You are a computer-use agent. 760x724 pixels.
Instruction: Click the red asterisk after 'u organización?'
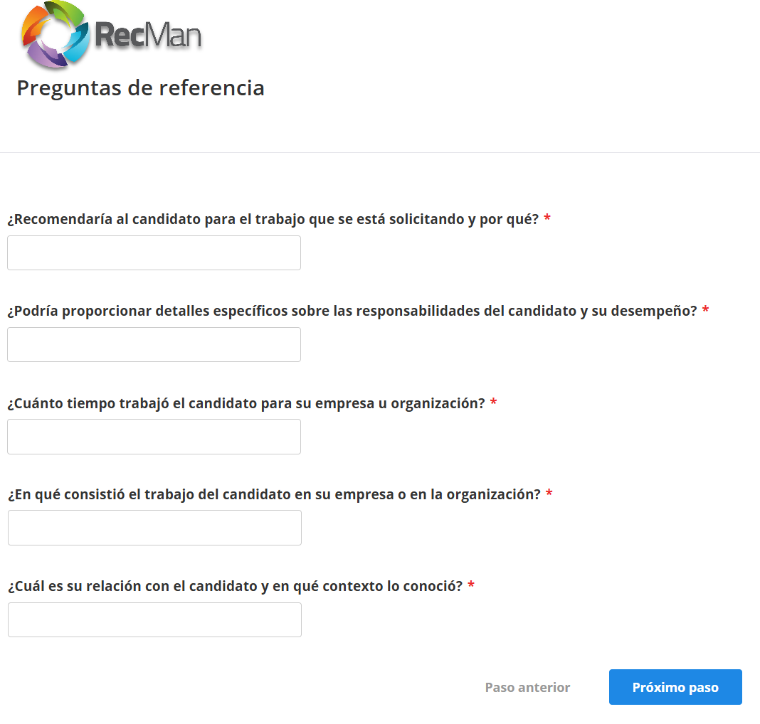[x=494, y=403]
